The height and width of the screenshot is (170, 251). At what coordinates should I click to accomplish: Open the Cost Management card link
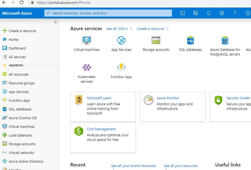click(101, 129)
